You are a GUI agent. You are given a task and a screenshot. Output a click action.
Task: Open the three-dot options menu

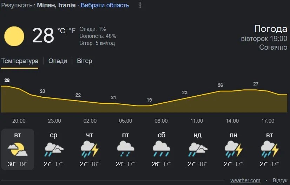(x=140, y=5)
